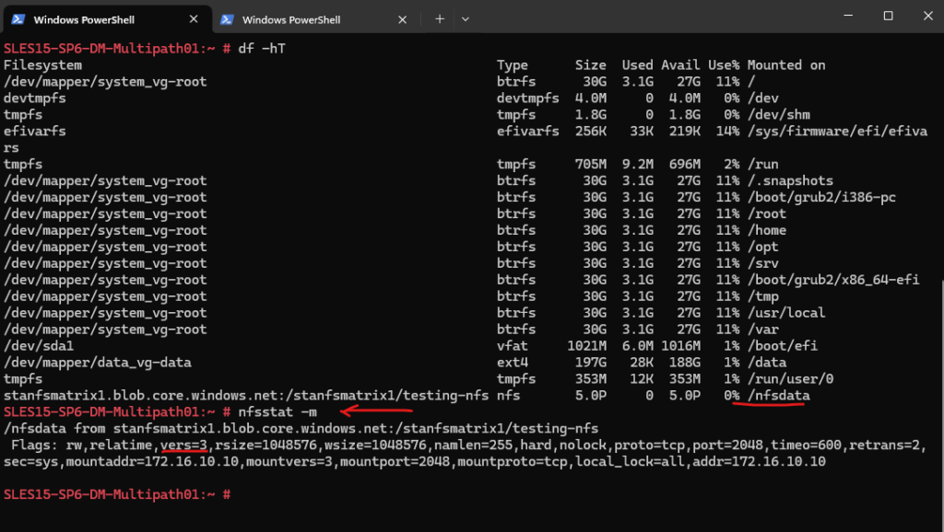The width and height of the screenshot is (944, 532).
Task: Click the '/data' mount point
Action: point(766,363)
